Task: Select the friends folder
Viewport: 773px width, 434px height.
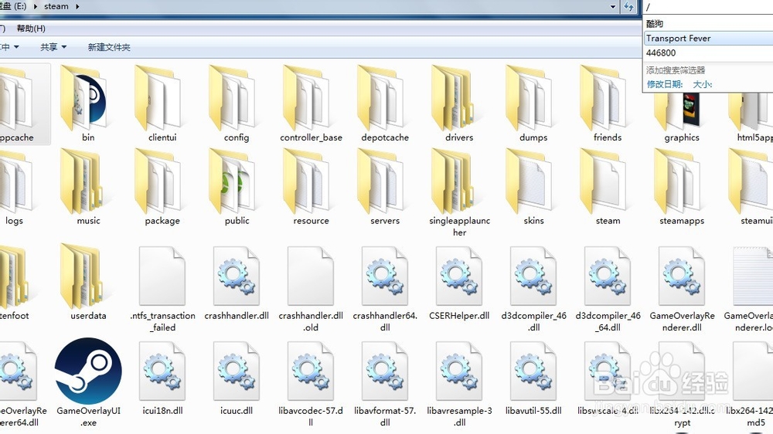Action: click(x=608, y=103)
